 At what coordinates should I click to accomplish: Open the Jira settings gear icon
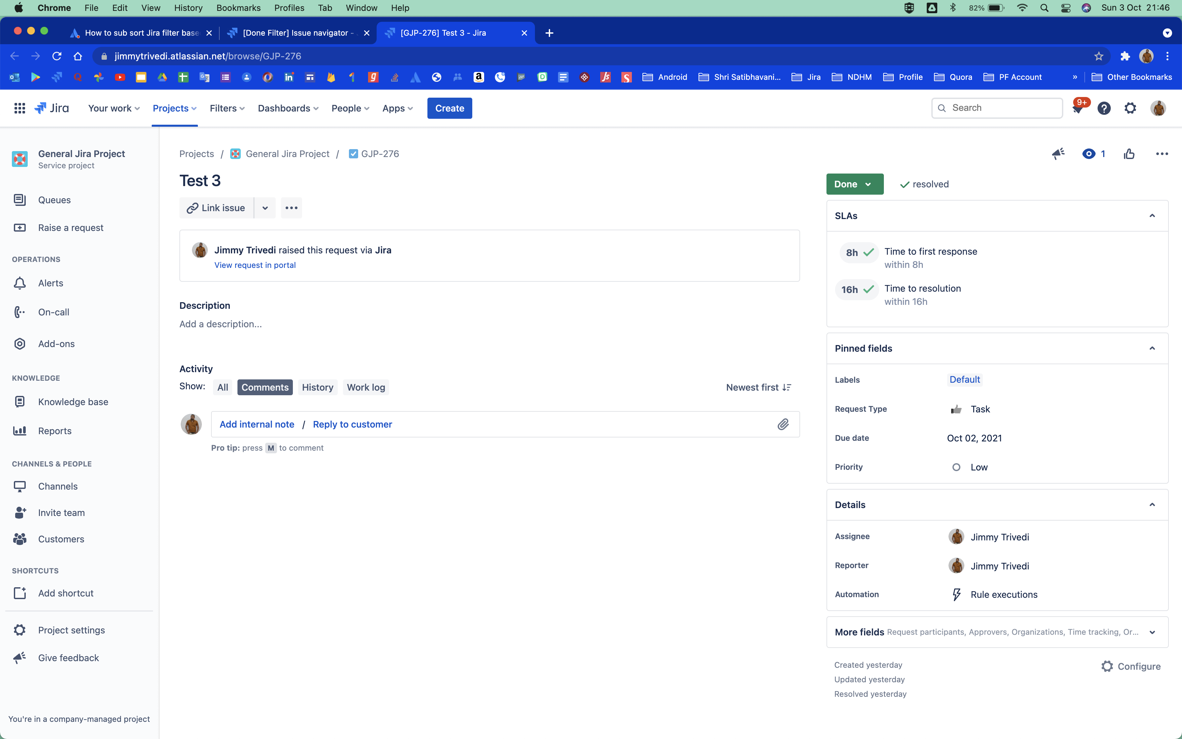[1130, 108]
